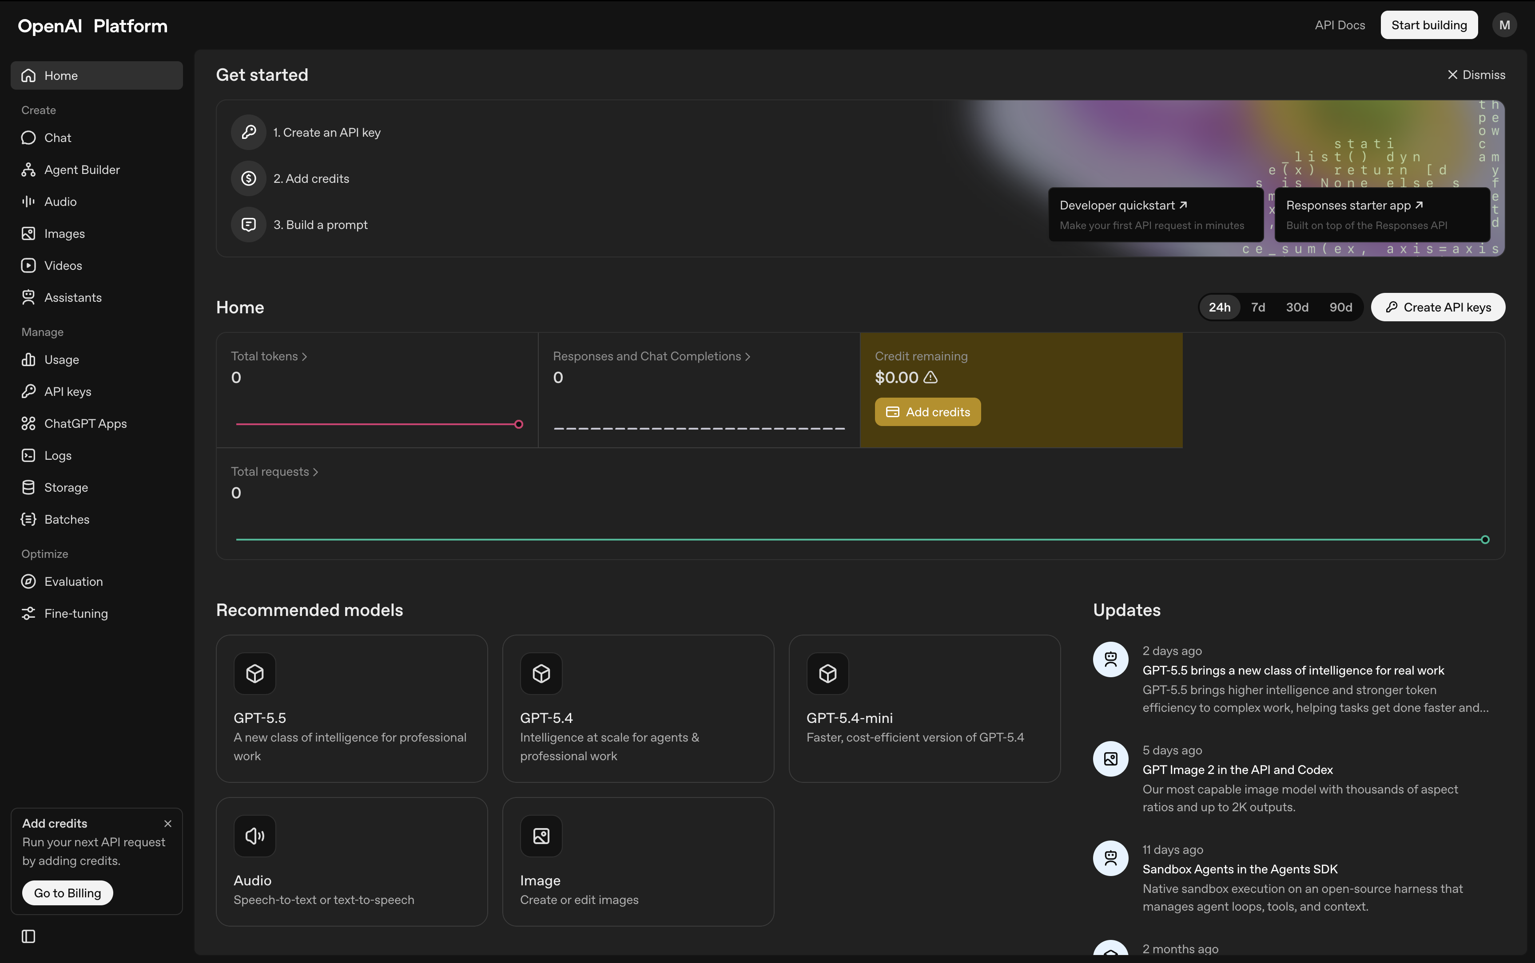
Task: Open Batches in the sidebar
Action: point(96,519)
